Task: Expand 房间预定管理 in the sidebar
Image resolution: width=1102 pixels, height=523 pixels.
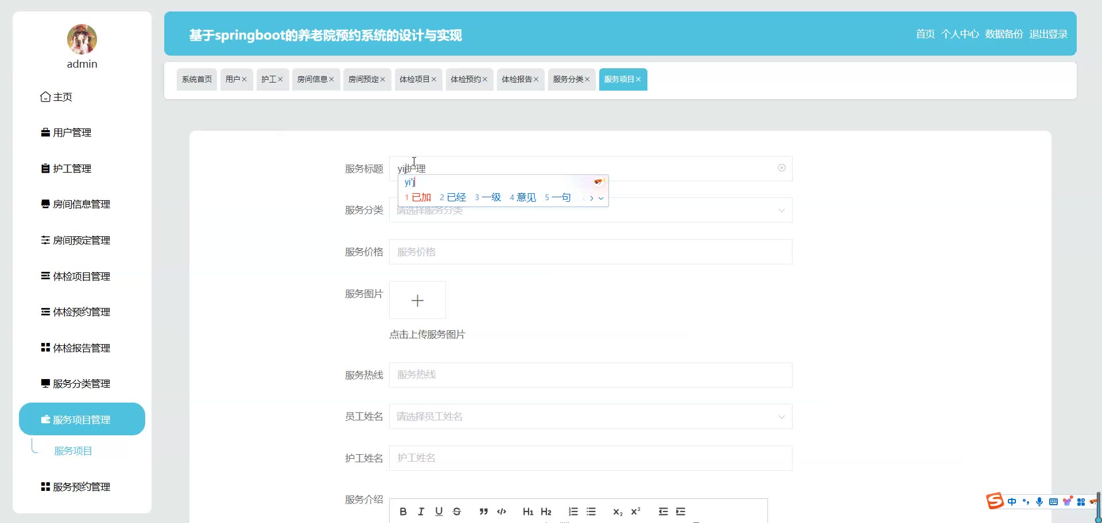Action: (x=82, y=240)
